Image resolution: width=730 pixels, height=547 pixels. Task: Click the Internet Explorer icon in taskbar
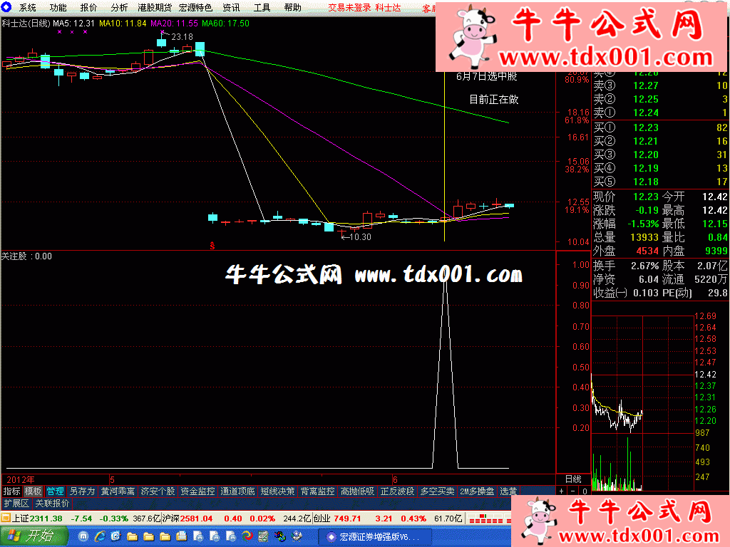(x=101, y=536)
